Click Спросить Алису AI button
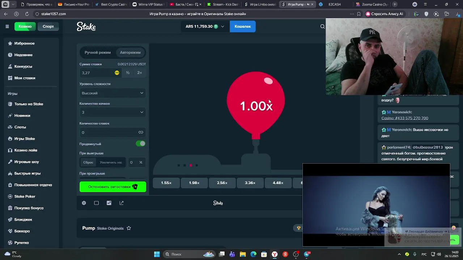Image resolution: width=463 pixels, height=260 pixels. point(384,14)
